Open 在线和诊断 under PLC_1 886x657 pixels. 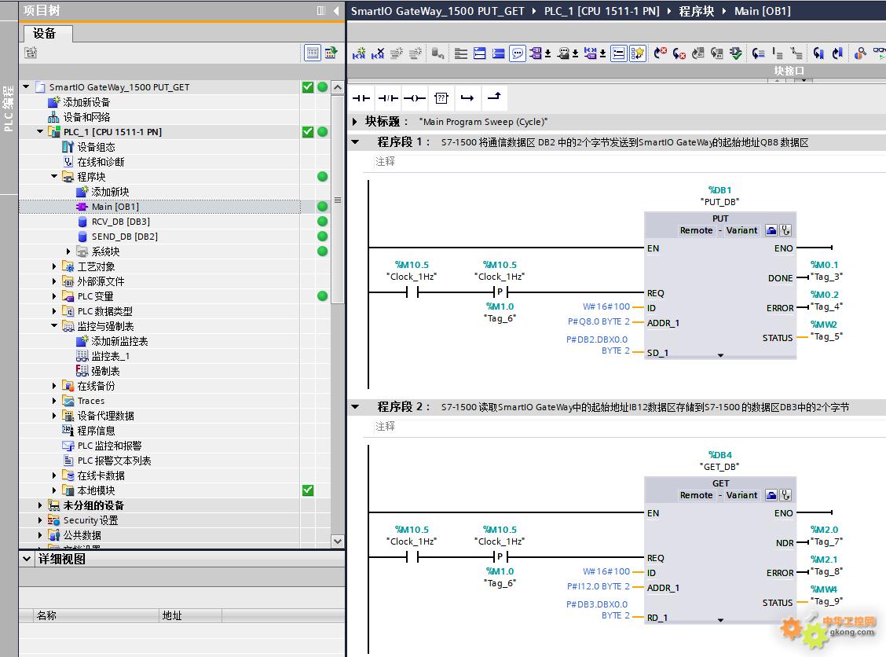pyautogui.click(x=101, y=162)
